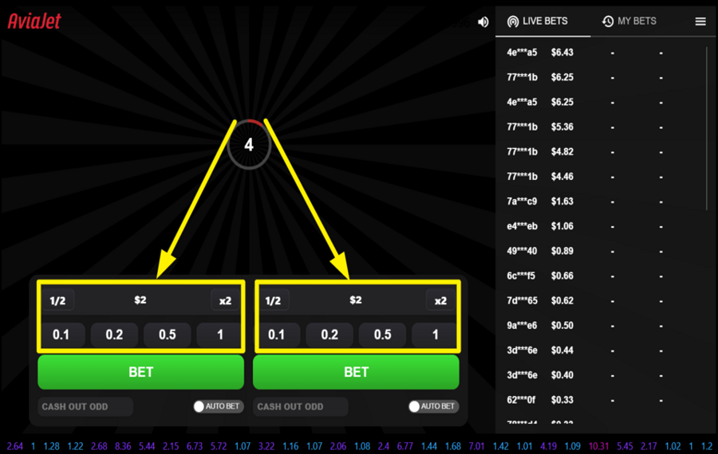Screen dimensions: 718x454
Task: Choose 1 preset in right bet panel
Action: (436, 335)
